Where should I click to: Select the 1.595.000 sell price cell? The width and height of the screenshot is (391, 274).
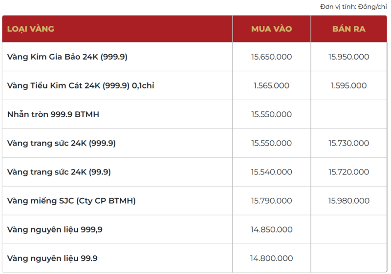pyautogui.click(x=348, y=85)
